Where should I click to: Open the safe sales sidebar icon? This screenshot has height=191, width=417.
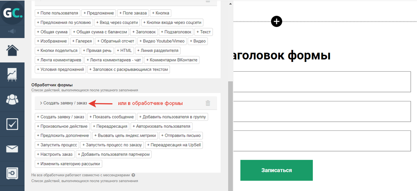12,173
